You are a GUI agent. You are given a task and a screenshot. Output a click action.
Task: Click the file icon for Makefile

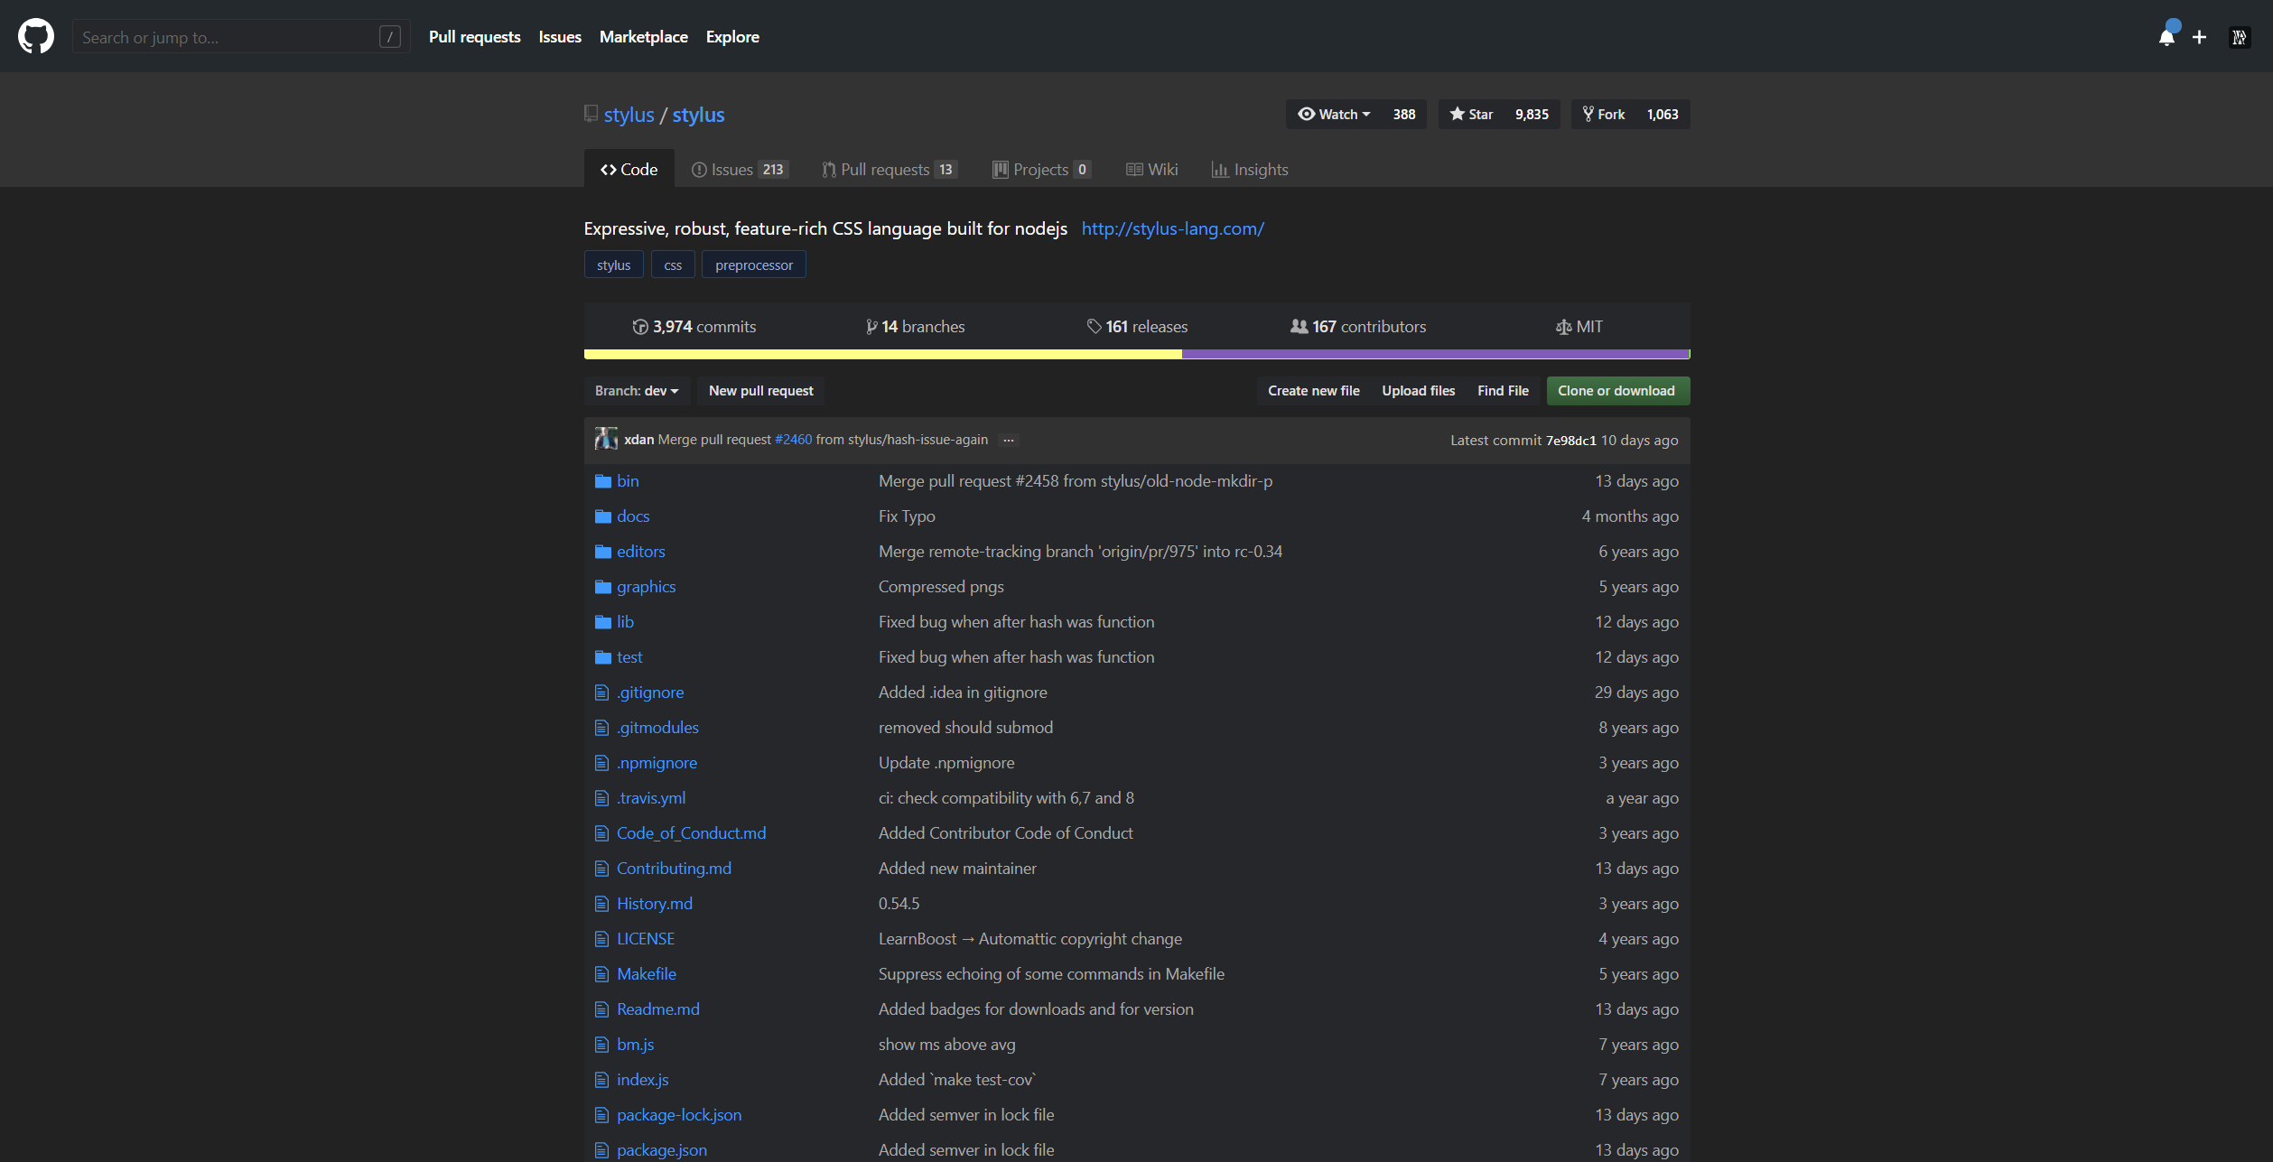602,974
